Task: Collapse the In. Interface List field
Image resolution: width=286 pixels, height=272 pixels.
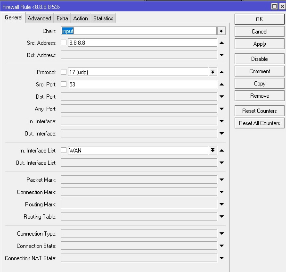Action: point(221,151)
